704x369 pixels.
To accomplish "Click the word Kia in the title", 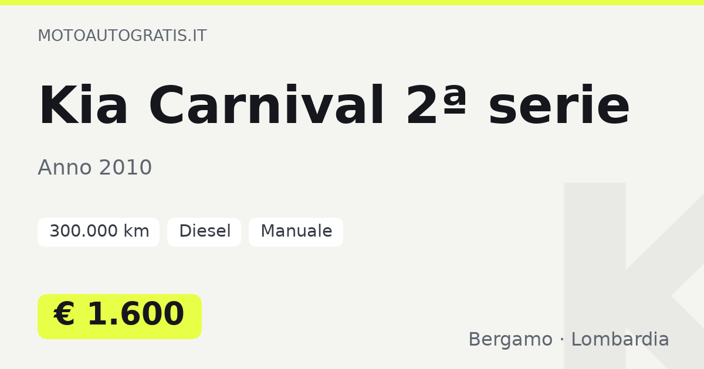I will point(83,106).
